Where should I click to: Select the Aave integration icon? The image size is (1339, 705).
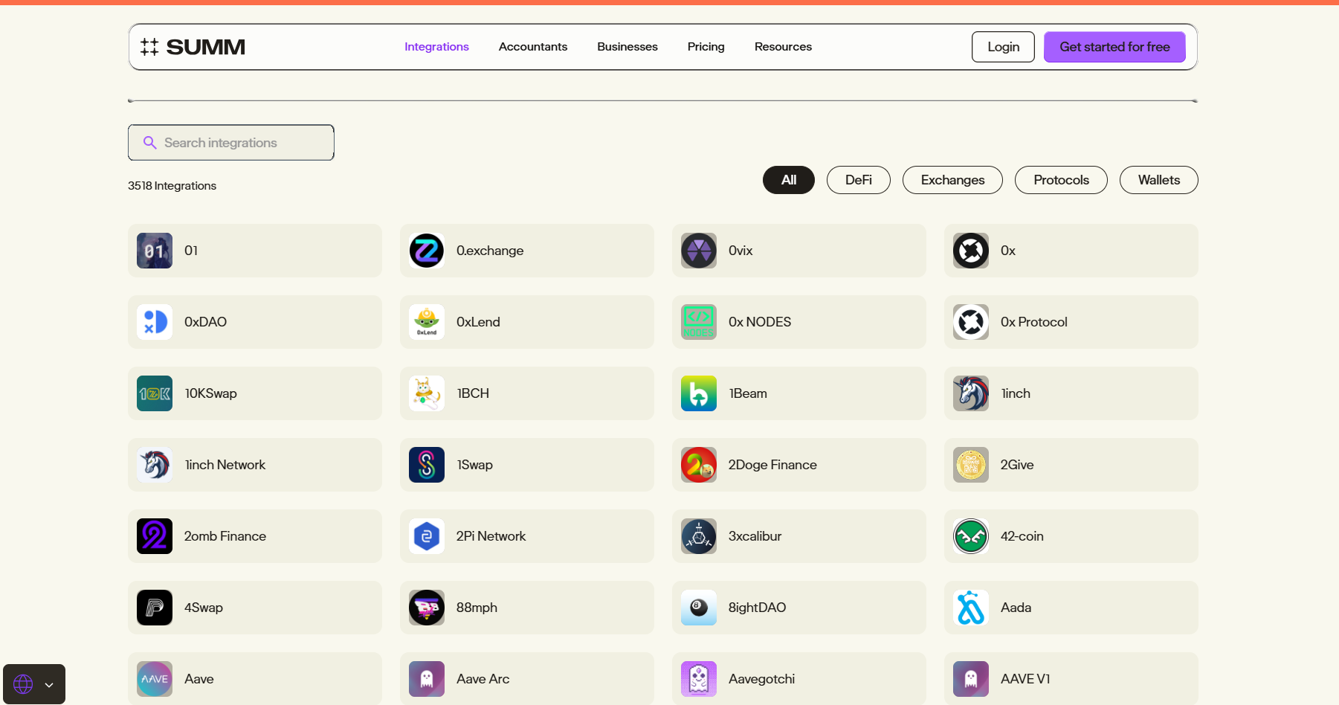tap(154, 678)
